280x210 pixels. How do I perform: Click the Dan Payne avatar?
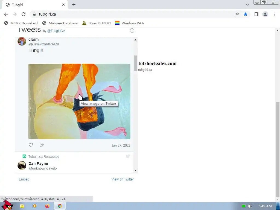point(22,165)
